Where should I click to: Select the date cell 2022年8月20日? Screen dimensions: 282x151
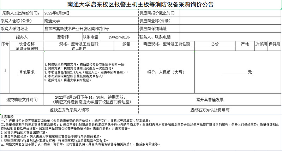(x=91, y=13)
